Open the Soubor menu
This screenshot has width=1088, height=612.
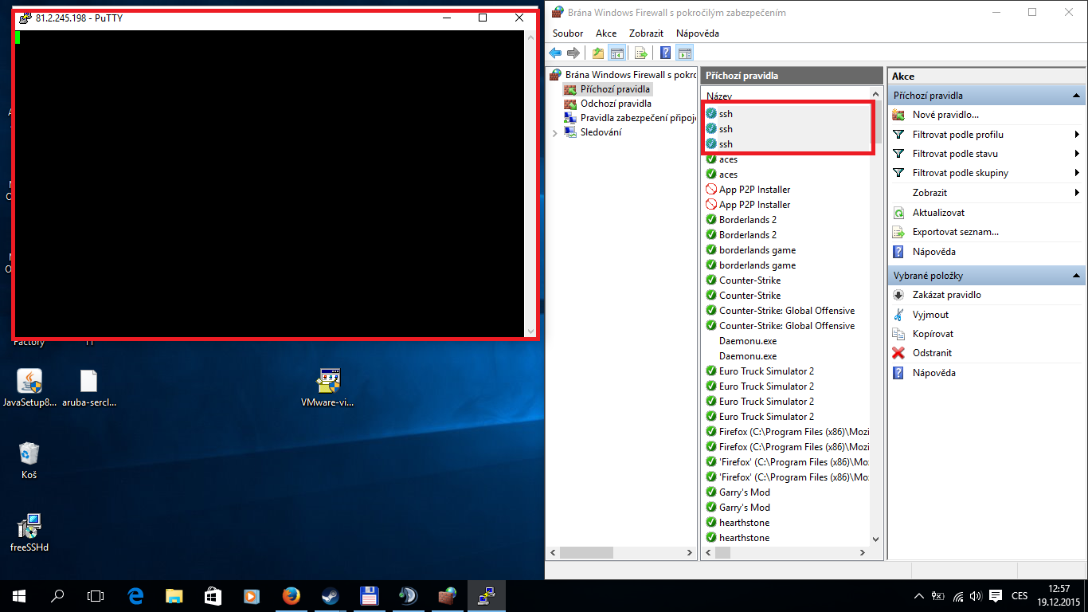[568, 33]
